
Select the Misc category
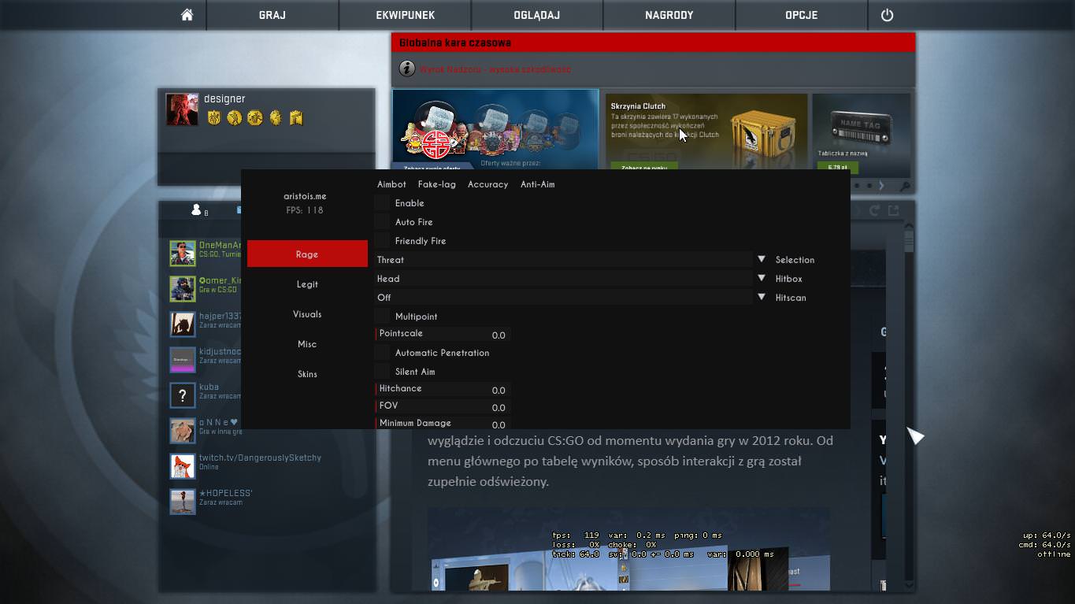pyautogui.click(x=307, y=343)
